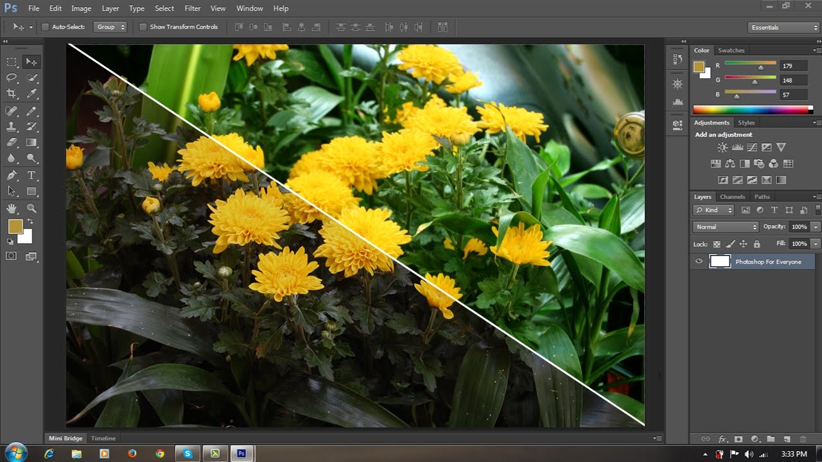The image size is (822, 462).
Task: Hide the Photoshop For Everyone layer
Action: pos(699,262)
